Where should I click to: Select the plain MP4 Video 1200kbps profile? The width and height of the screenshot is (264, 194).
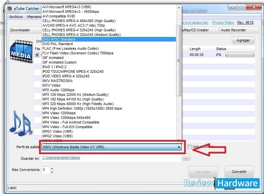pyautogui.click(x=109, y=113)
